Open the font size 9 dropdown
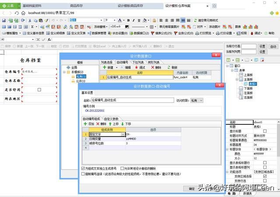Screen dimensions: 280x197 click(x=115, y=21)
